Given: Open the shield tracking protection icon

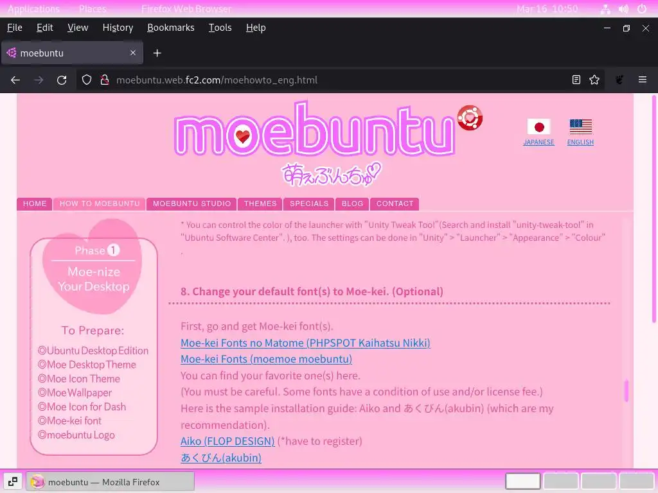Looking at the screenshot, I should tap(87, 80).
